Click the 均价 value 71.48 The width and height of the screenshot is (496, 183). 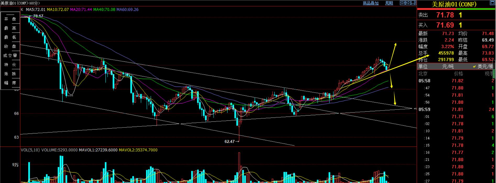point(488,33)
